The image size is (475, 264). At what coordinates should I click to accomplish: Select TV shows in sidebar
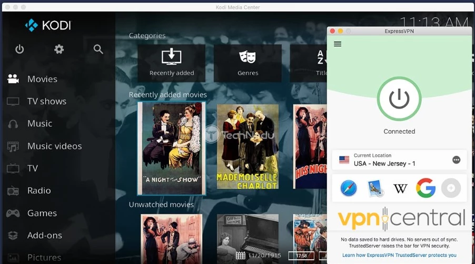click(x=47, y=101)
